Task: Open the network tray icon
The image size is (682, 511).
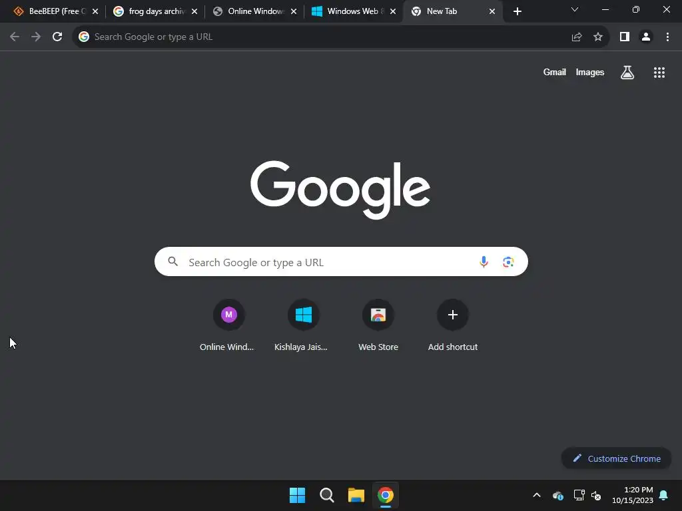Action: (579, 495)
